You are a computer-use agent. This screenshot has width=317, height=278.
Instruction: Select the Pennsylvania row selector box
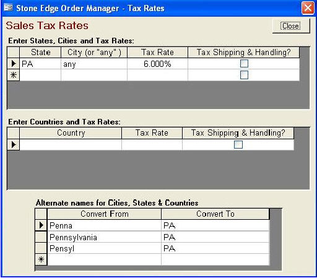click(41, 237)
